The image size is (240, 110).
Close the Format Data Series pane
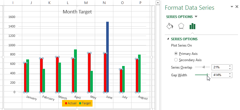(237, 7)
